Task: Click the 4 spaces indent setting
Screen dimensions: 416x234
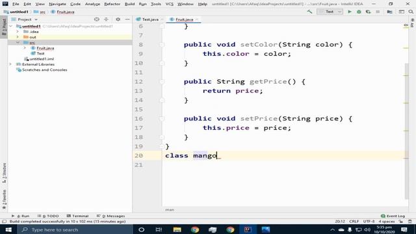Action: click(386, 221)
